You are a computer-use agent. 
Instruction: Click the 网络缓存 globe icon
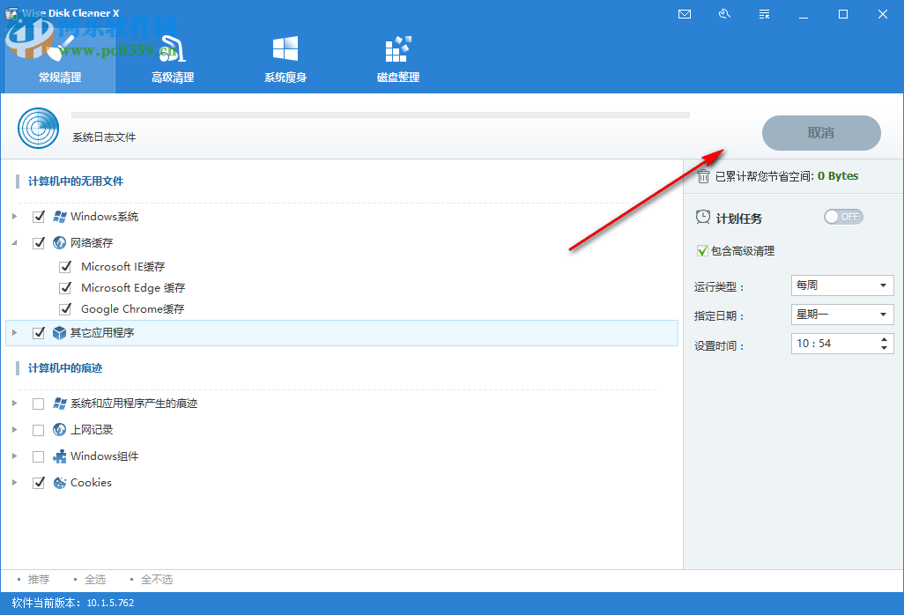59,242
